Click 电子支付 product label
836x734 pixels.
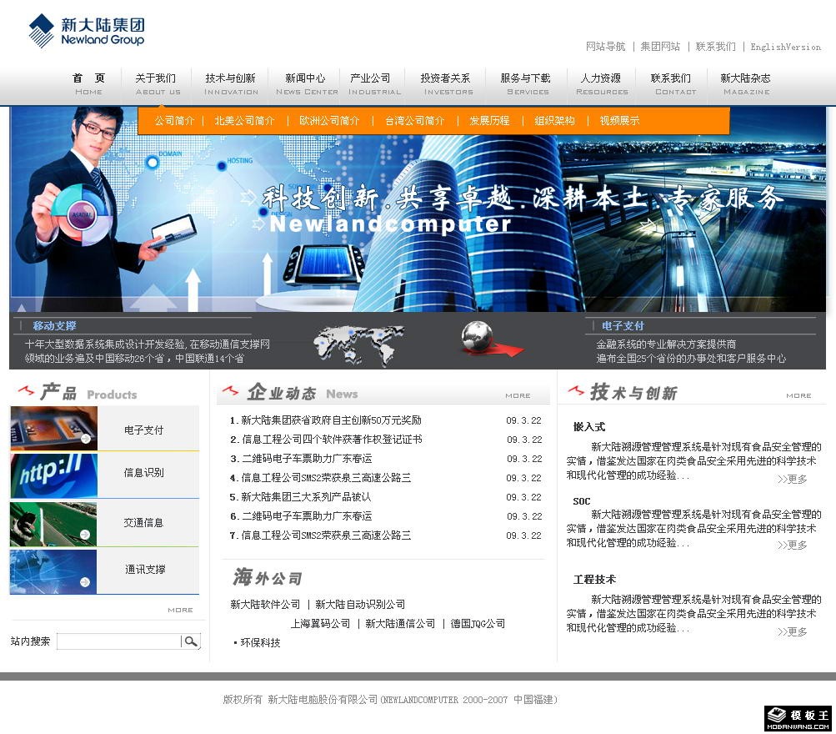coord(143,430)
